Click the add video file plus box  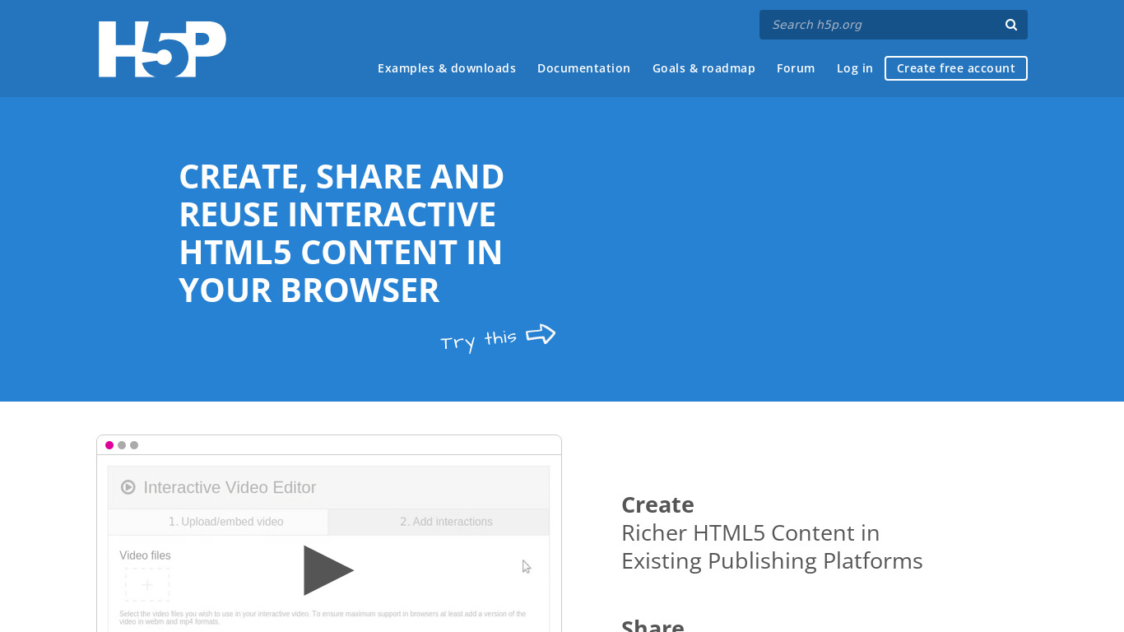[147, 585]
